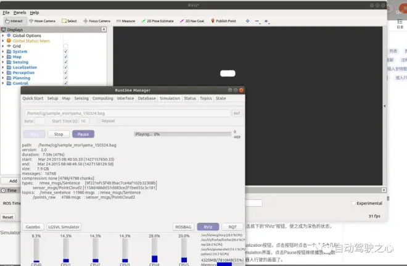This screenshot has height=266, width=407.
Task: Click the Time panel clock icon
Action: coord(3,191)
